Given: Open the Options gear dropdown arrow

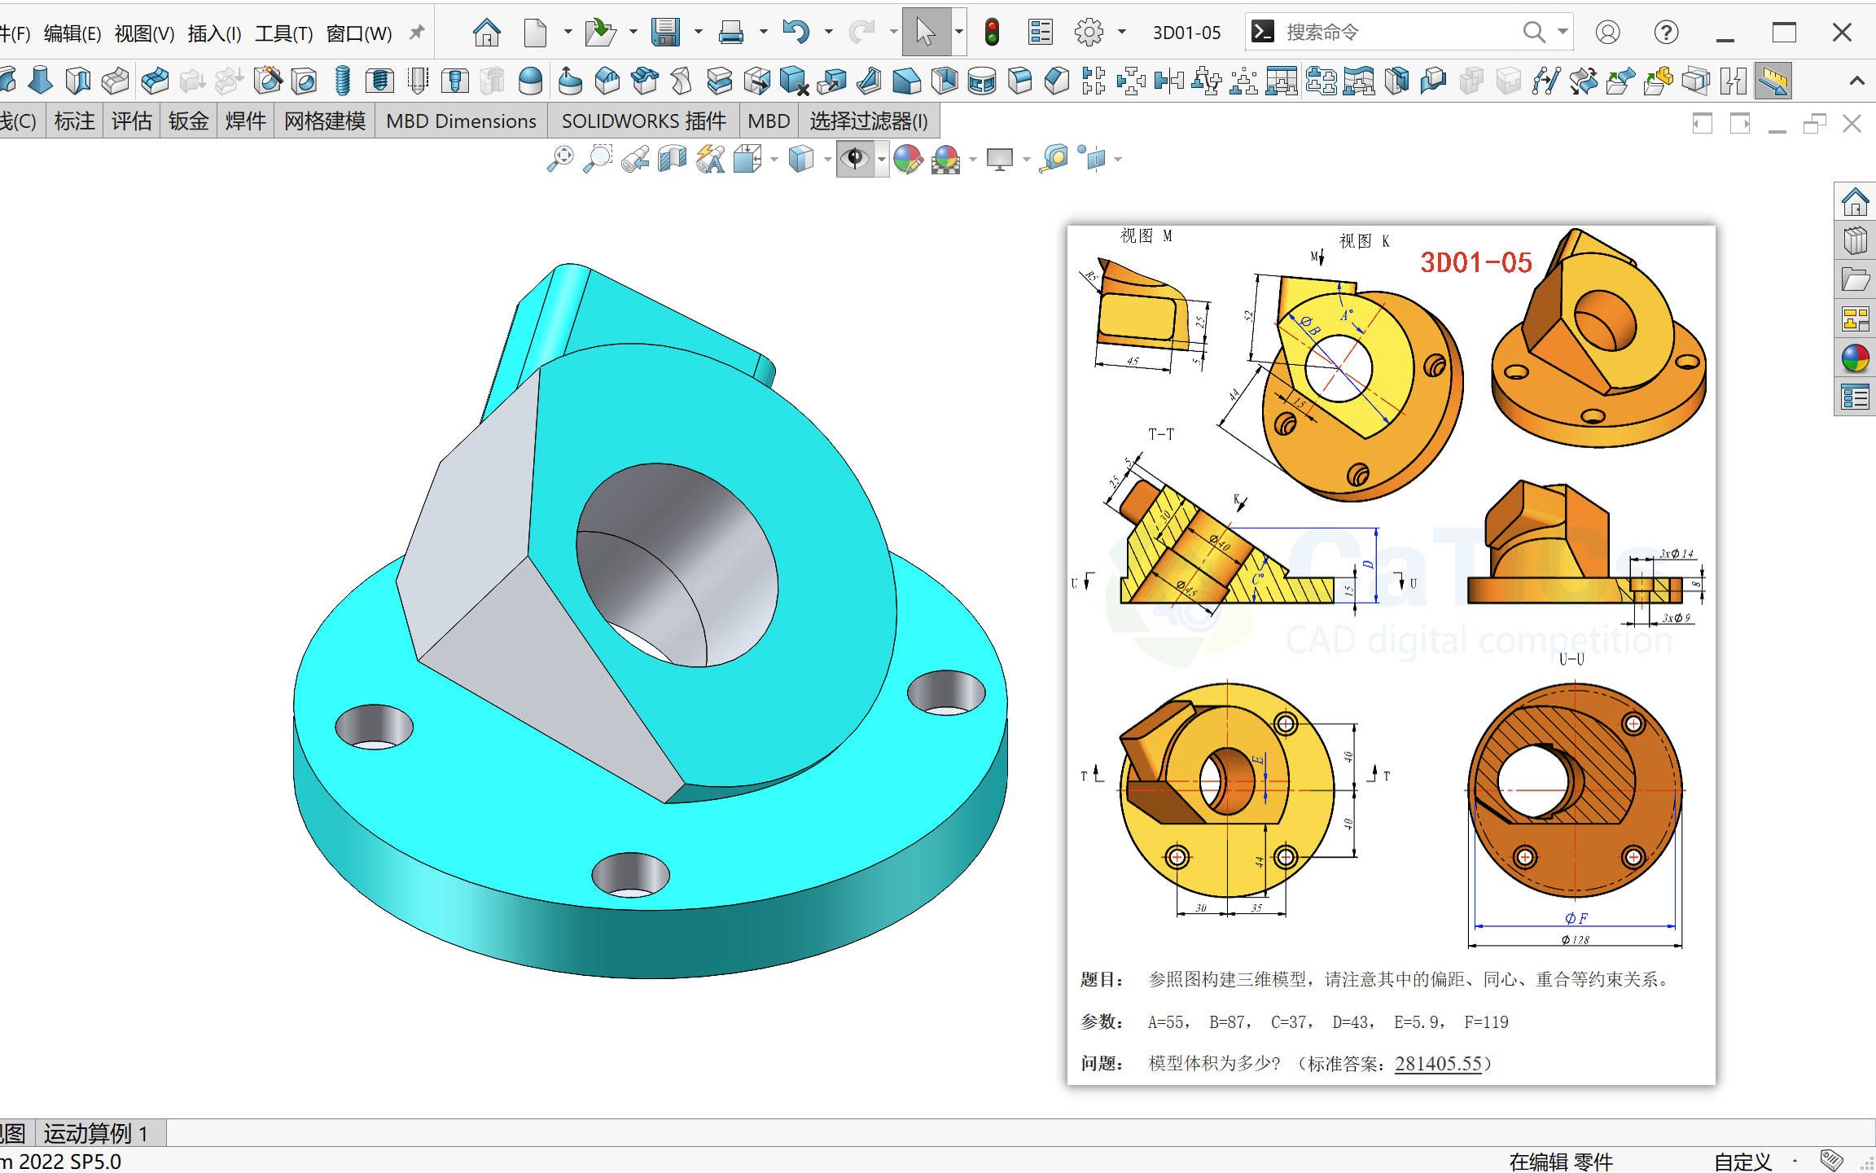Looking at the screenshot, I should tap(1121, 33).
